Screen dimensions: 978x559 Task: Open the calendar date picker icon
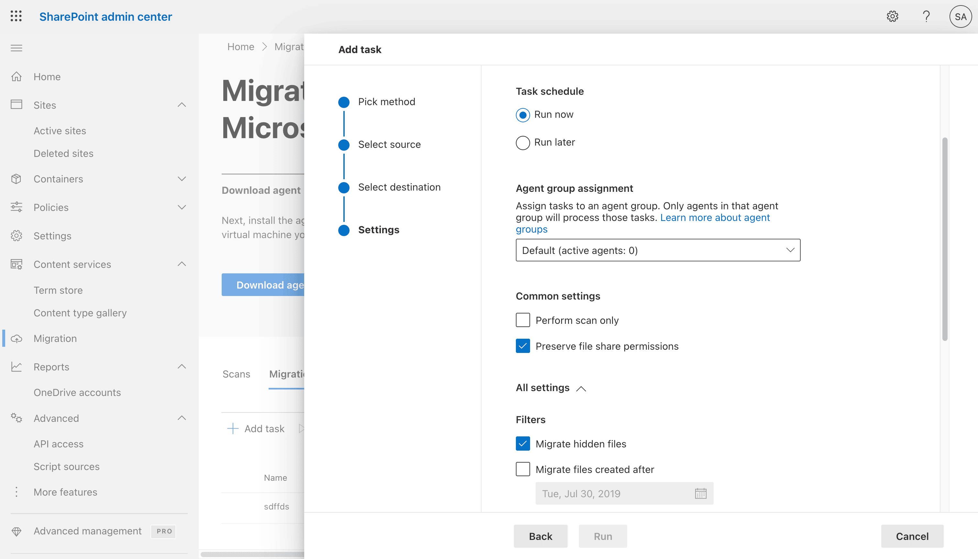[700, 493]
